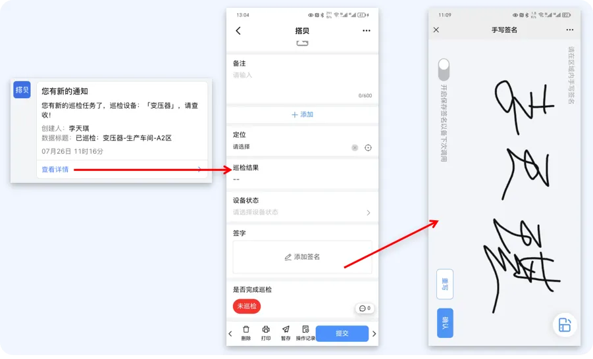Click the floating layout icon on signature page

564,325
